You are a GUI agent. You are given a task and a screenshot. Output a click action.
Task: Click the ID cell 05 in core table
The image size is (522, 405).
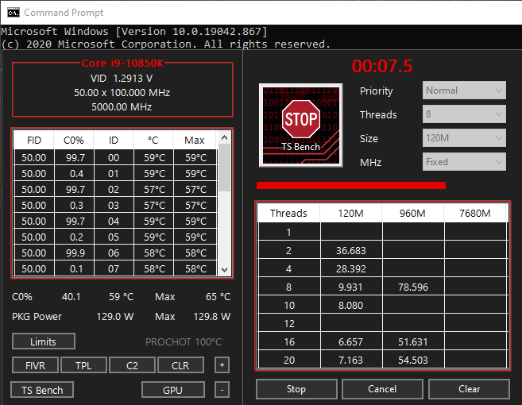point(114,237)
